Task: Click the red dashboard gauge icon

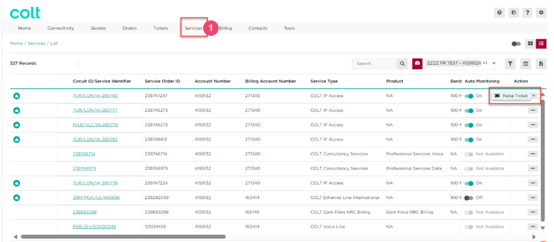Action: tap(417, 63)
